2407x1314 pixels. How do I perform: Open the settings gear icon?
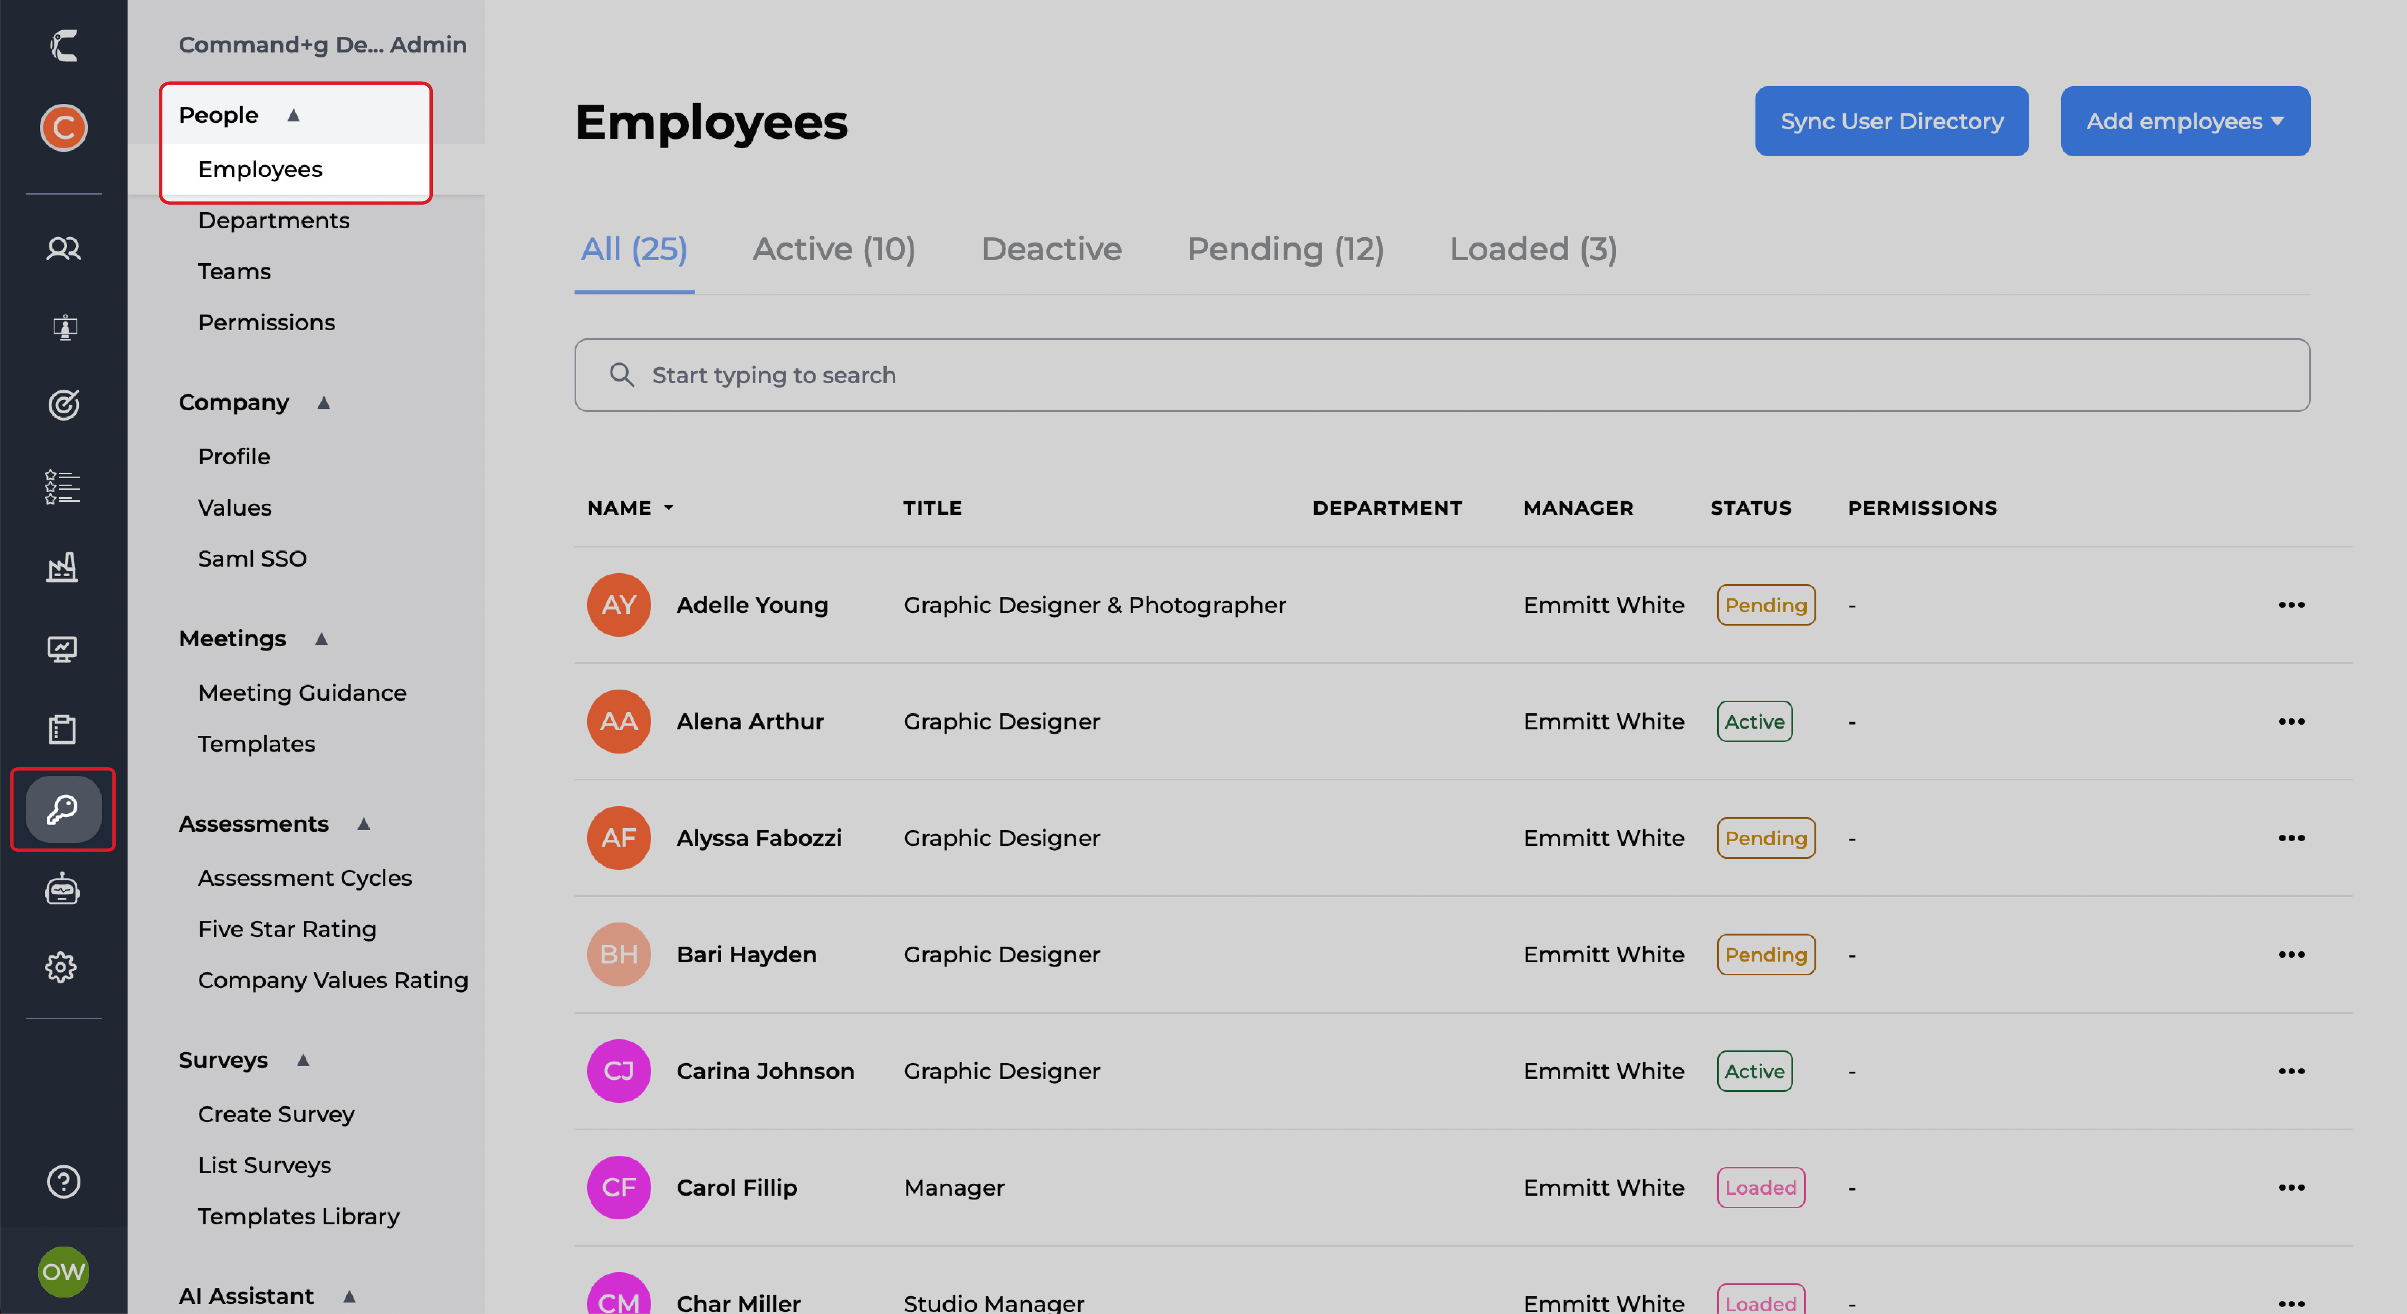coord(62,966)
